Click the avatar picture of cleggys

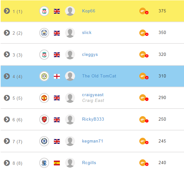[70, 55]
